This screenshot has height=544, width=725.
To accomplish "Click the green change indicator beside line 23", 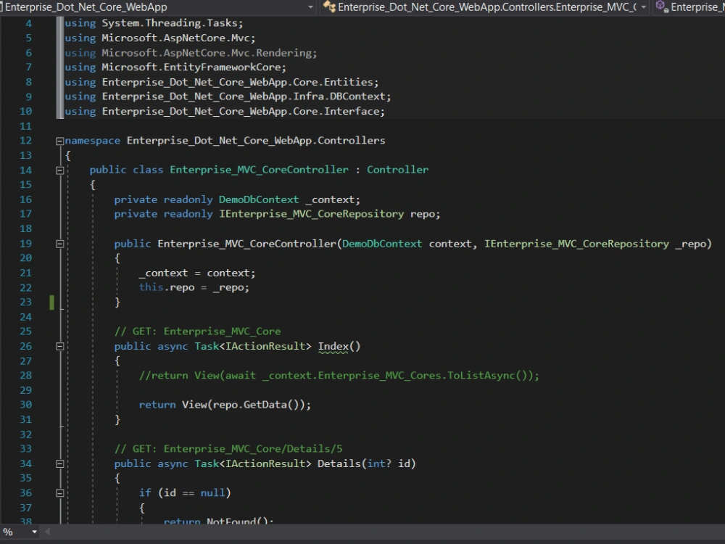I will 51,302.
